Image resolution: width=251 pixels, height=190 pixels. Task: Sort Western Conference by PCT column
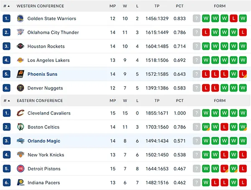[179, 6]
